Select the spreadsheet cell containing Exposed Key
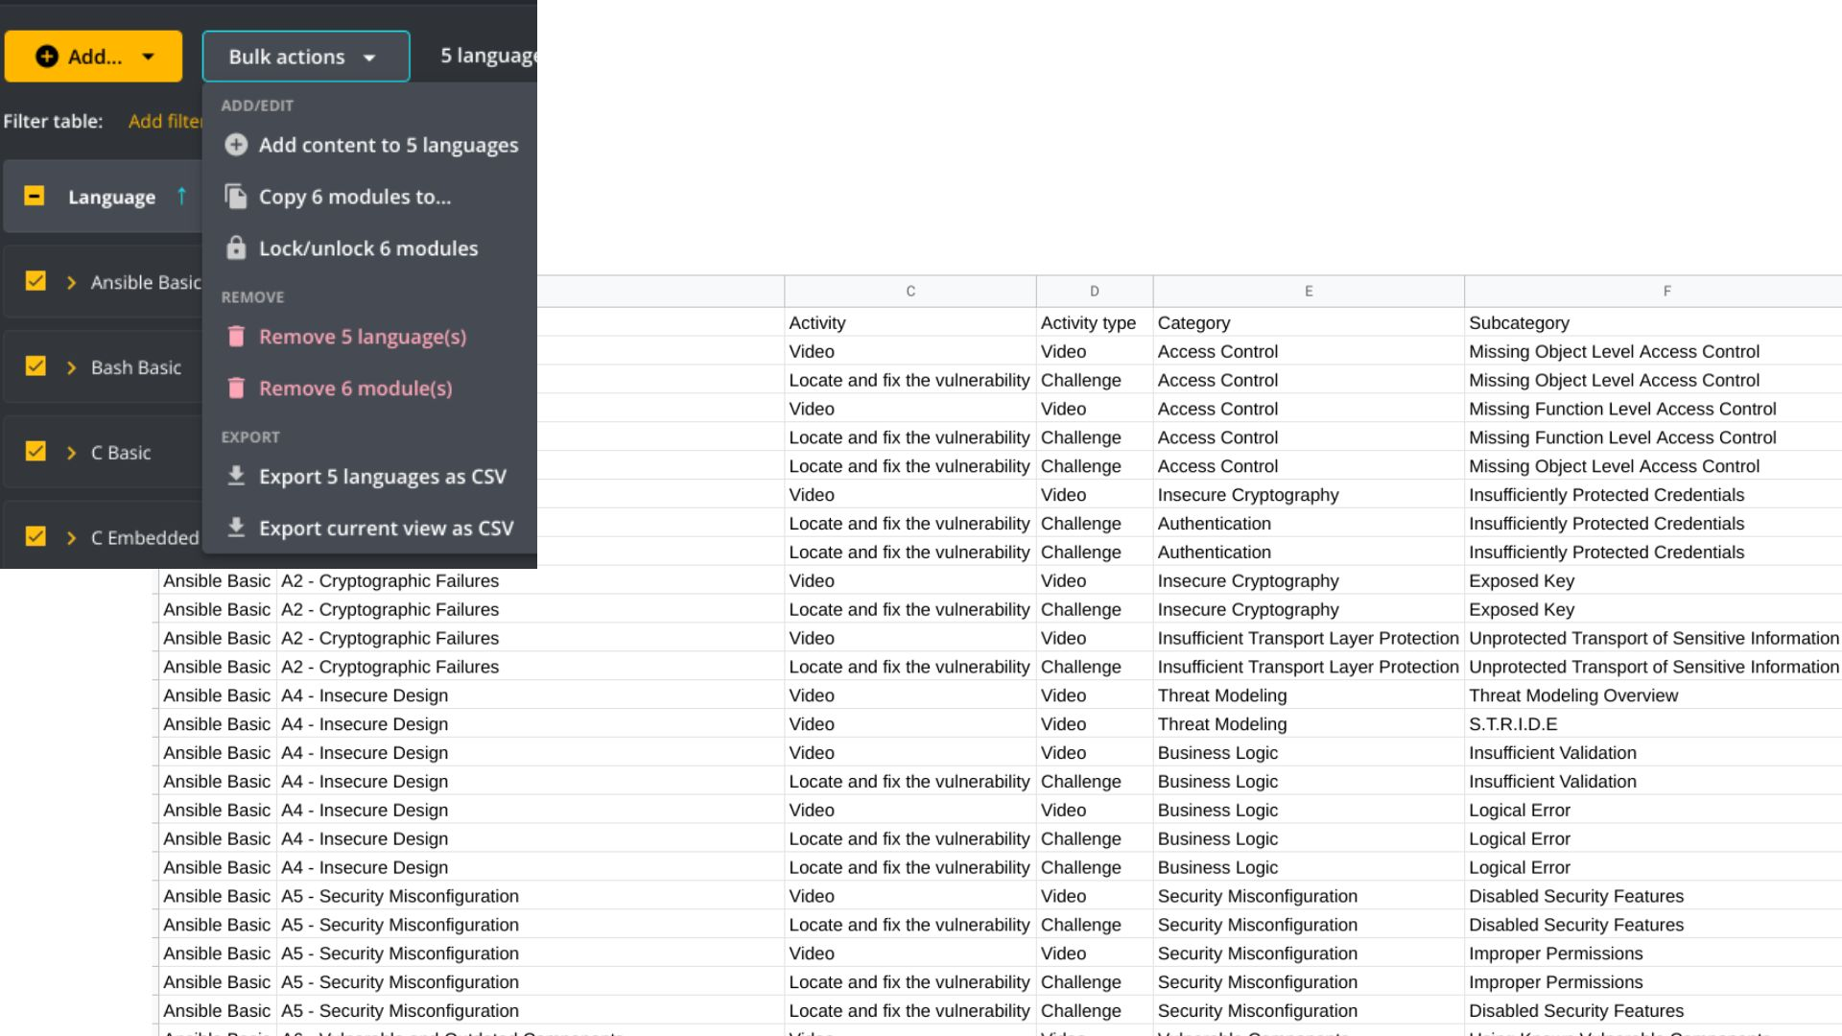The width and height of the screenshot is (1842, 1036). [x=1522, y=580]
